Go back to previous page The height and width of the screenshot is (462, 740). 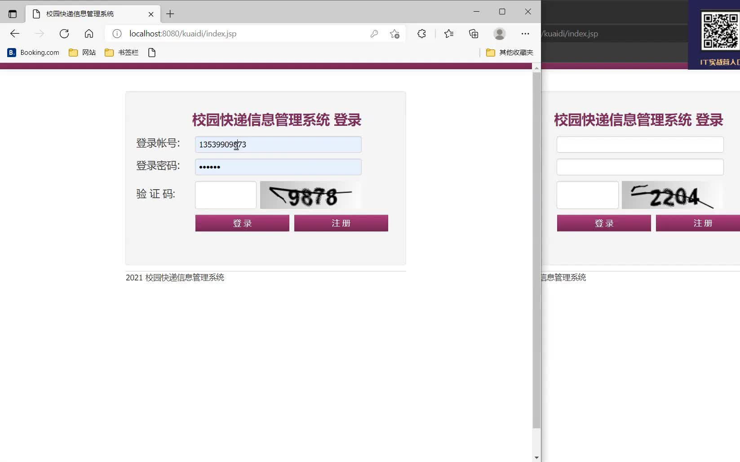[x=15, y=34]
